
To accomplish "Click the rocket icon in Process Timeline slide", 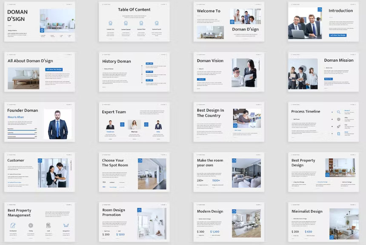I will (338, 126).
